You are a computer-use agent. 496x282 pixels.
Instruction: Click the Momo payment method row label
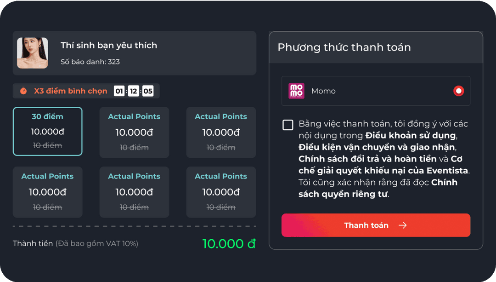tap(323, 91)
